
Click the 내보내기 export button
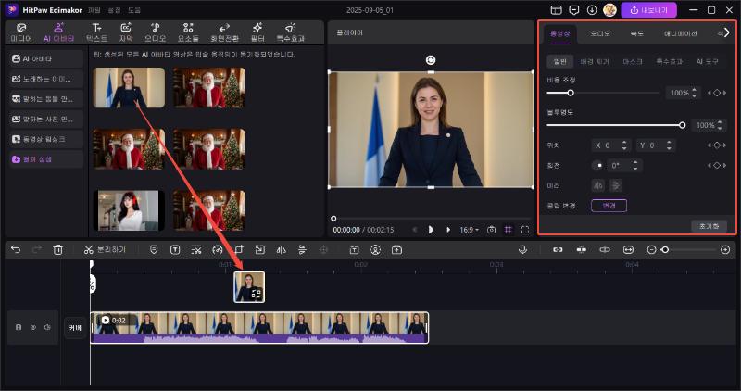coord(649,10)
